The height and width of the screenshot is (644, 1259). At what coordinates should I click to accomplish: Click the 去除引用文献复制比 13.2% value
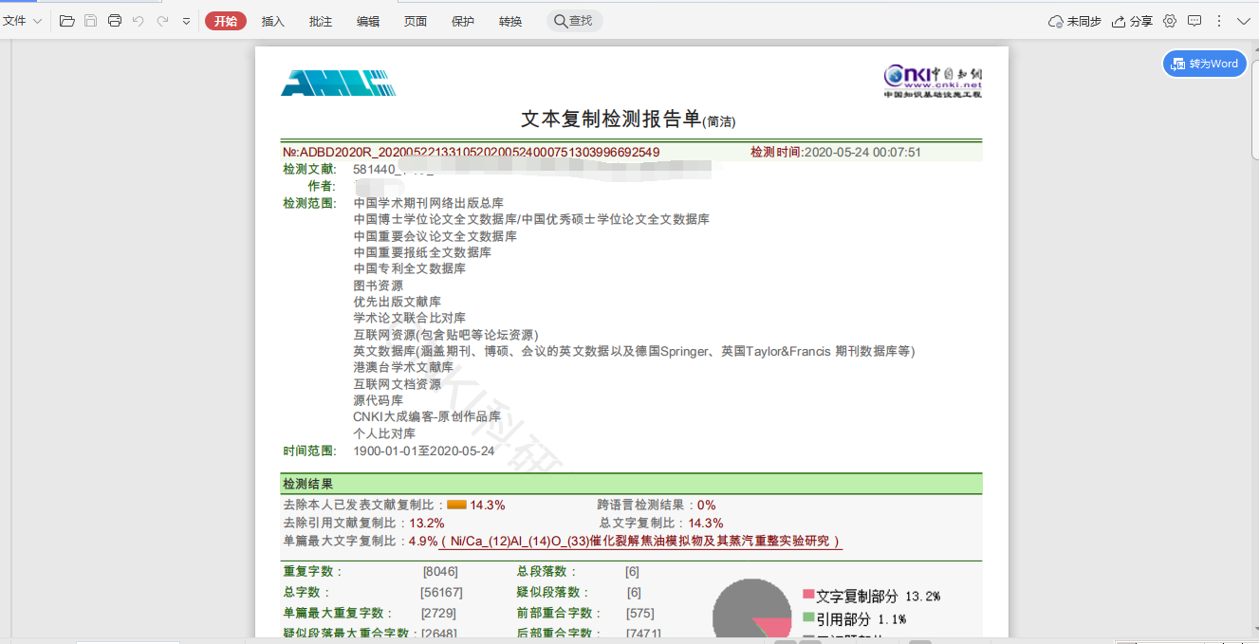[x=427, y=523]
